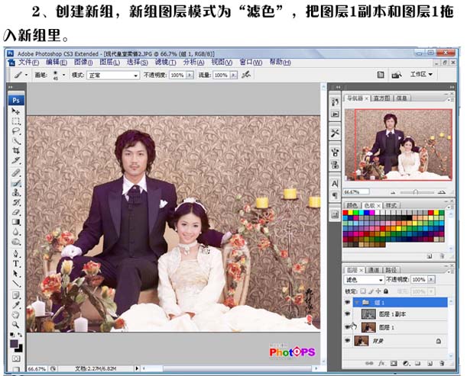Open the 窗口 menu
The image size is (467, 376).
pos(251,62)
